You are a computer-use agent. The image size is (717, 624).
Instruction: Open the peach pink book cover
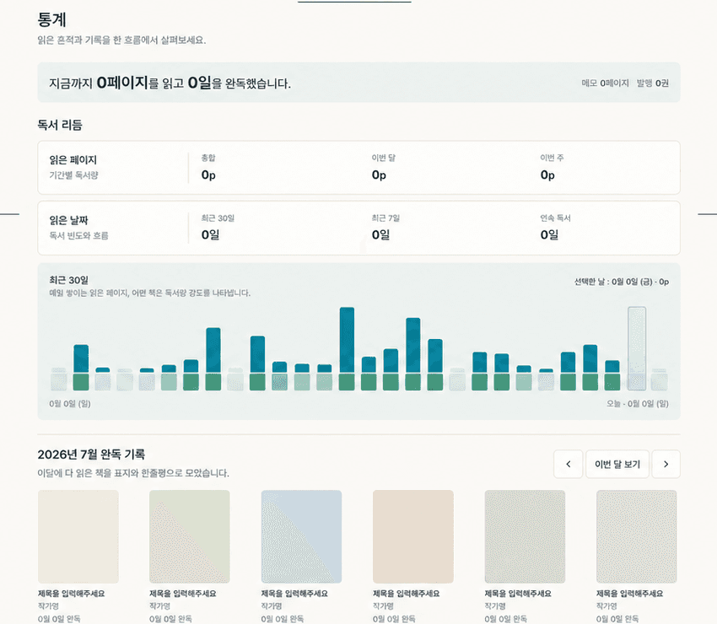413,536
